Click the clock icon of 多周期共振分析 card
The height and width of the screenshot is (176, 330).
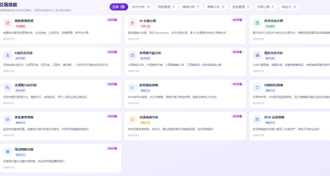click(x=132, y=55)
